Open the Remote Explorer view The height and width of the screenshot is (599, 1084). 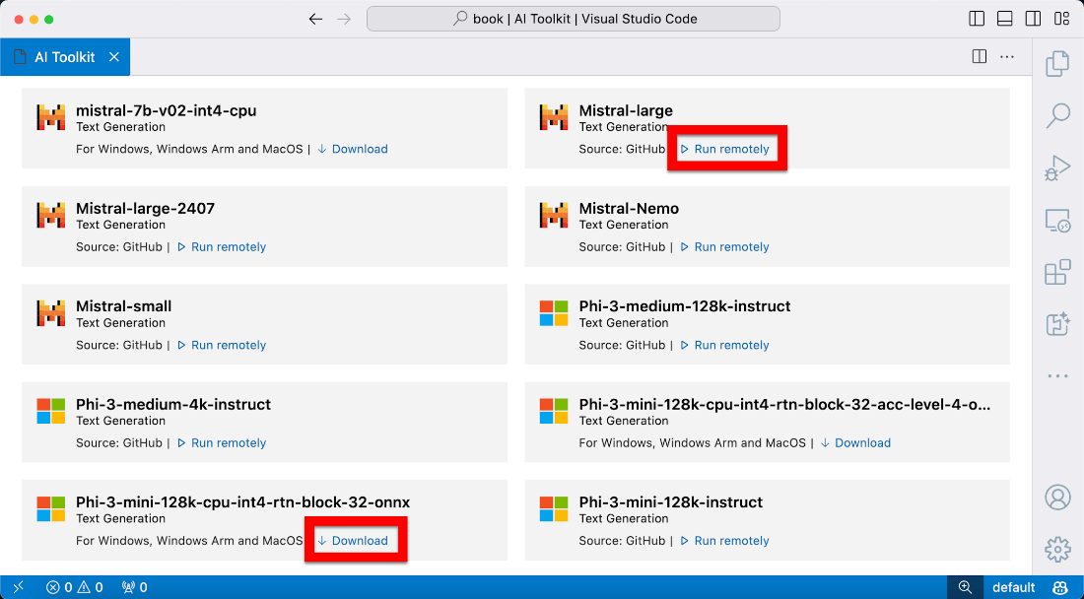pos(1057,221)
